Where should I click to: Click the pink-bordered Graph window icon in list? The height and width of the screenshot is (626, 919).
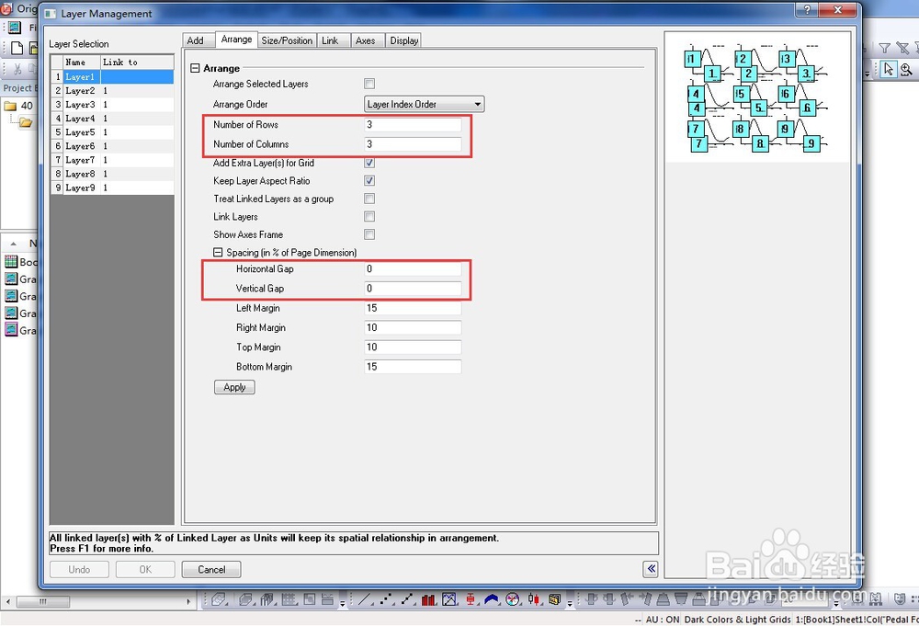tap(11, 330)
